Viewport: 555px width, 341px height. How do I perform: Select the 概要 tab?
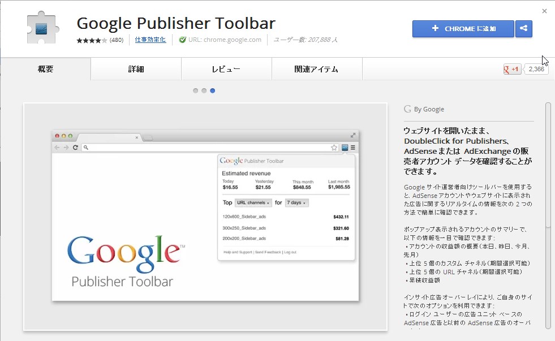46,69
